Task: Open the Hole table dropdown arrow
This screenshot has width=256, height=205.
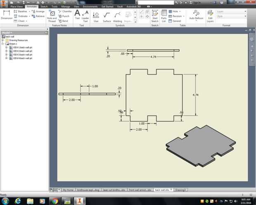Action: click(180, 12)
